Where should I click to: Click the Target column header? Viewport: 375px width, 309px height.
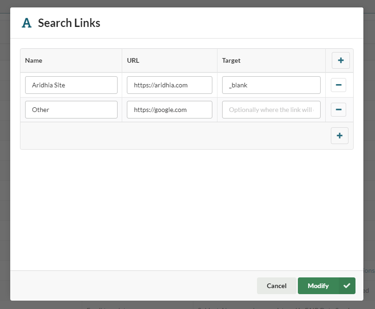pos(231,60)
